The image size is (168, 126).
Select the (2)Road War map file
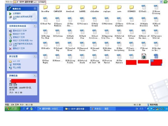pos(45,21)
